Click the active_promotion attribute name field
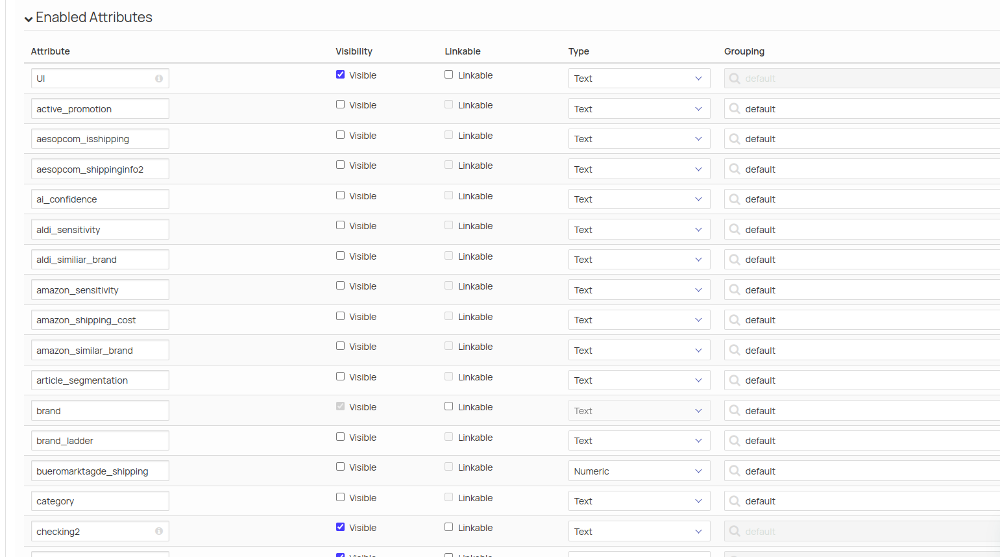The width and height of the screenshot is (1000, 557). pyautogui.click(x=100, y=108)
